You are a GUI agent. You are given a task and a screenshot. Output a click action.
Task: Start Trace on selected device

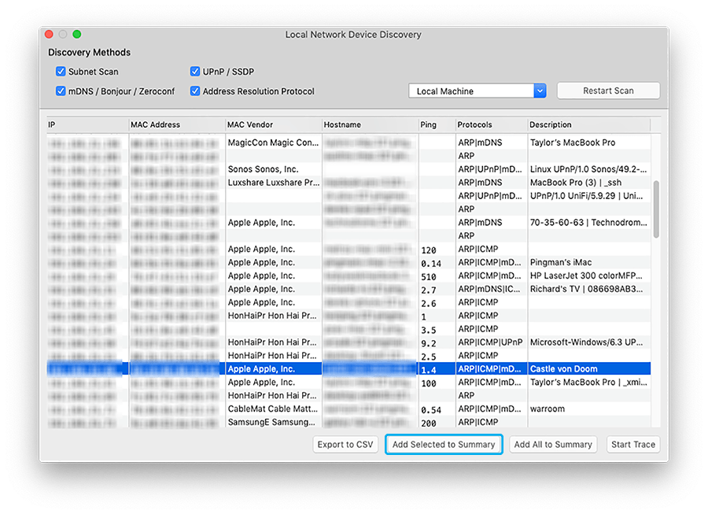point(632,444)
